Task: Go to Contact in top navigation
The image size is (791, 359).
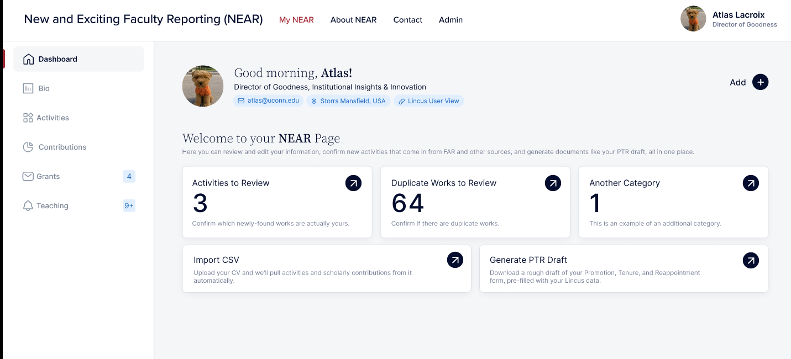Action: click(408, 20)
